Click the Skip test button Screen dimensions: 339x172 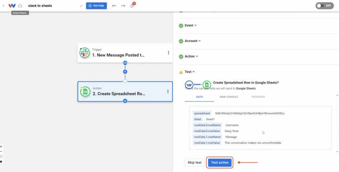point(194,162)
